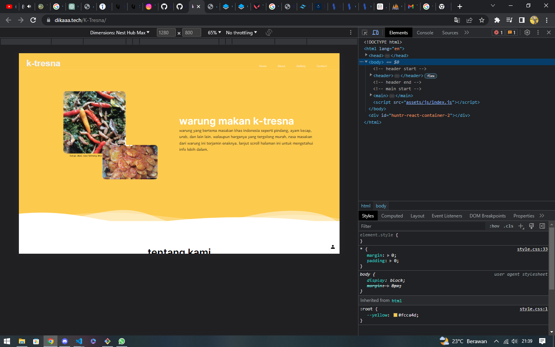Toggle the rendering emulations paintbrush icon
This screenshot has height=347, width=555.
pyautogui.click(x=531, y=226)
